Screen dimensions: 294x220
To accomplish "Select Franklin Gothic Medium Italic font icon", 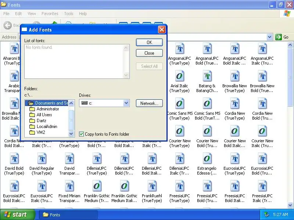I will click(124, 186).
